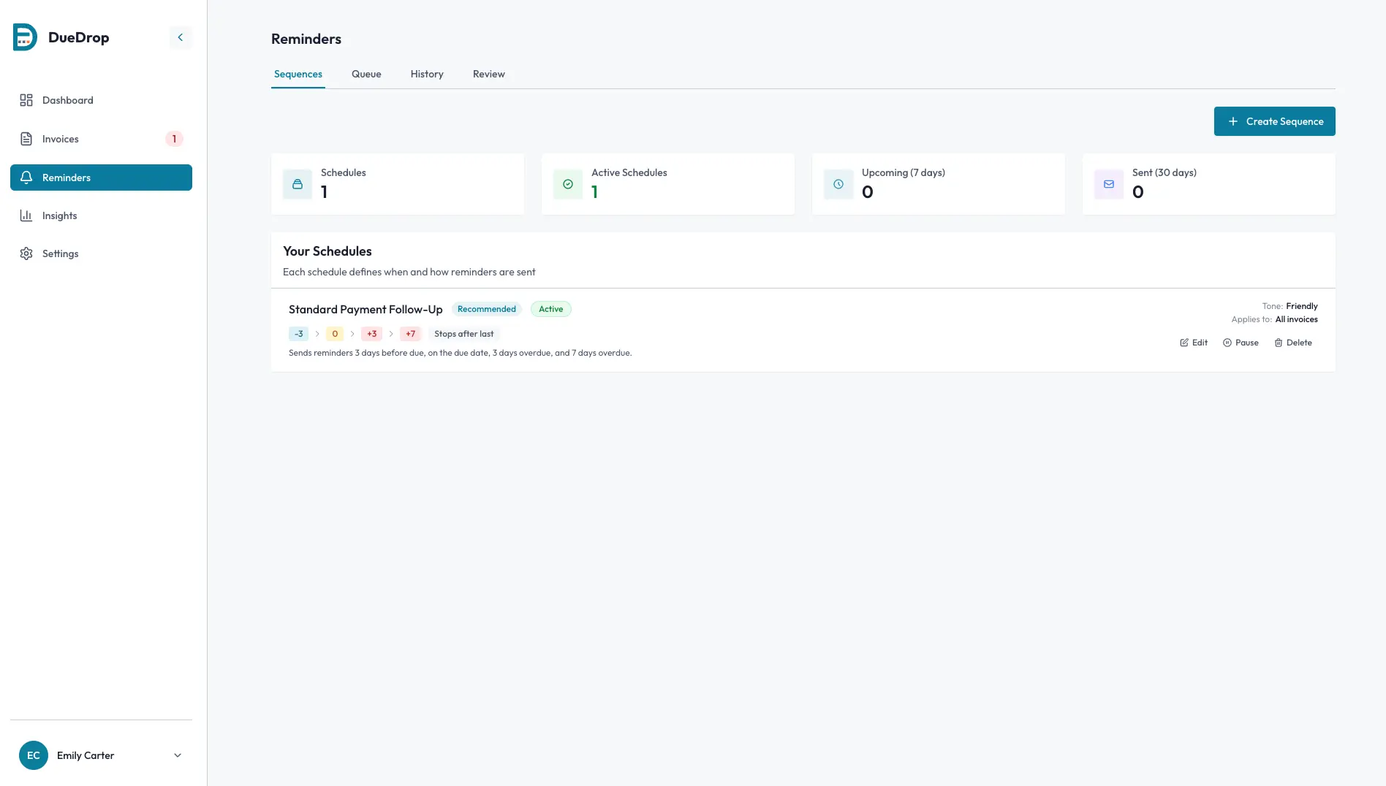
Task: Click the +7 day step chip
Action: (x=410, y=334)
